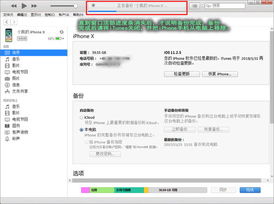Click the fast forward next button
Screen dimensions: 274x204
click(34, 6)
